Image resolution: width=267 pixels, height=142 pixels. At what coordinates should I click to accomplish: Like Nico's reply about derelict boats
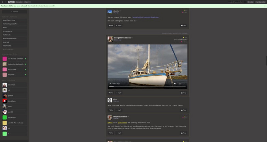point(111,110)
